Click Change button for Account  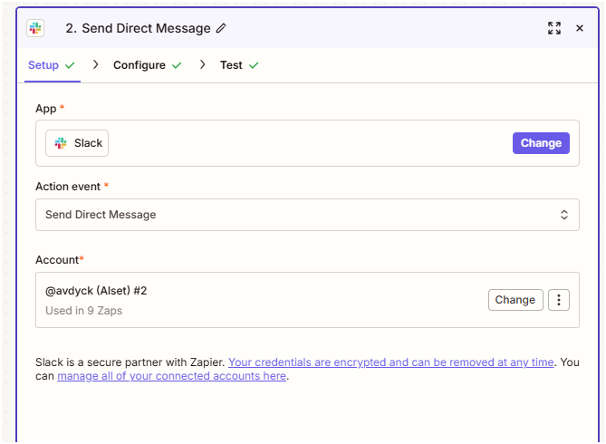pyautogui.click(x=515, y=300)
